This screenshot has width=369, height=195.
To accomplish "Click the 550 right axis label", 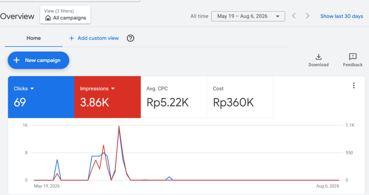I will pyautogui.click(x=349, y=153).
